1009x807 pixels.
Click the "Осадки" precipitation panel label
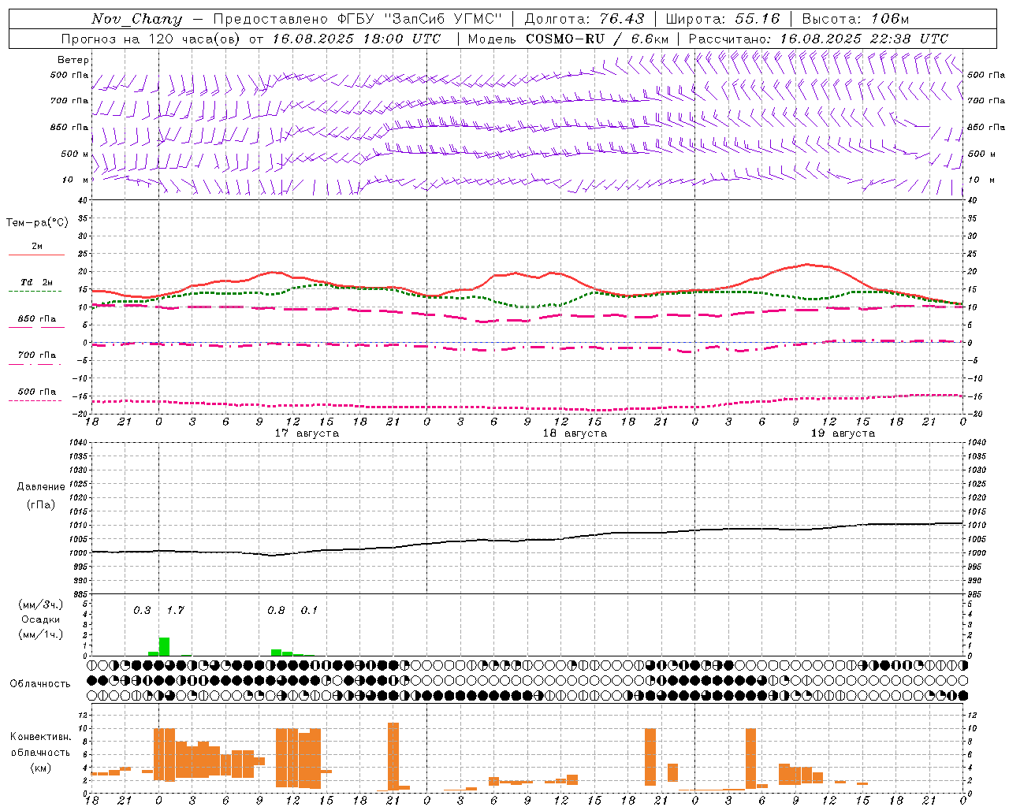pyautogui.click(x=41, y=619)
